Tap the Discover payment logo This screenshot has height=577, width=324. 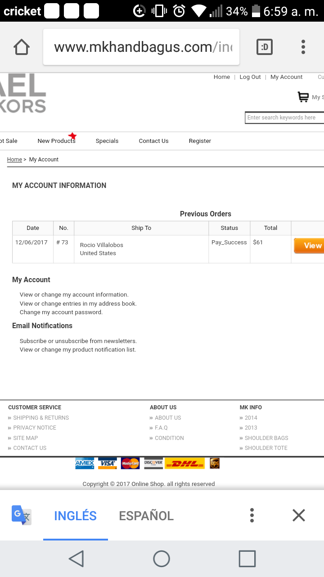[153, 463]
